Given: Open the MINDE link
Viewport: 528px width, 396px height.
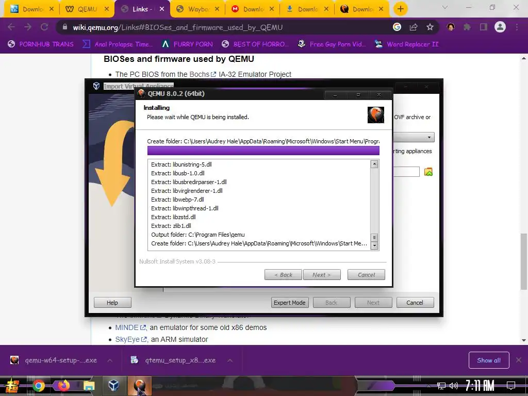Looking at the screenshot, I should 130,327.
